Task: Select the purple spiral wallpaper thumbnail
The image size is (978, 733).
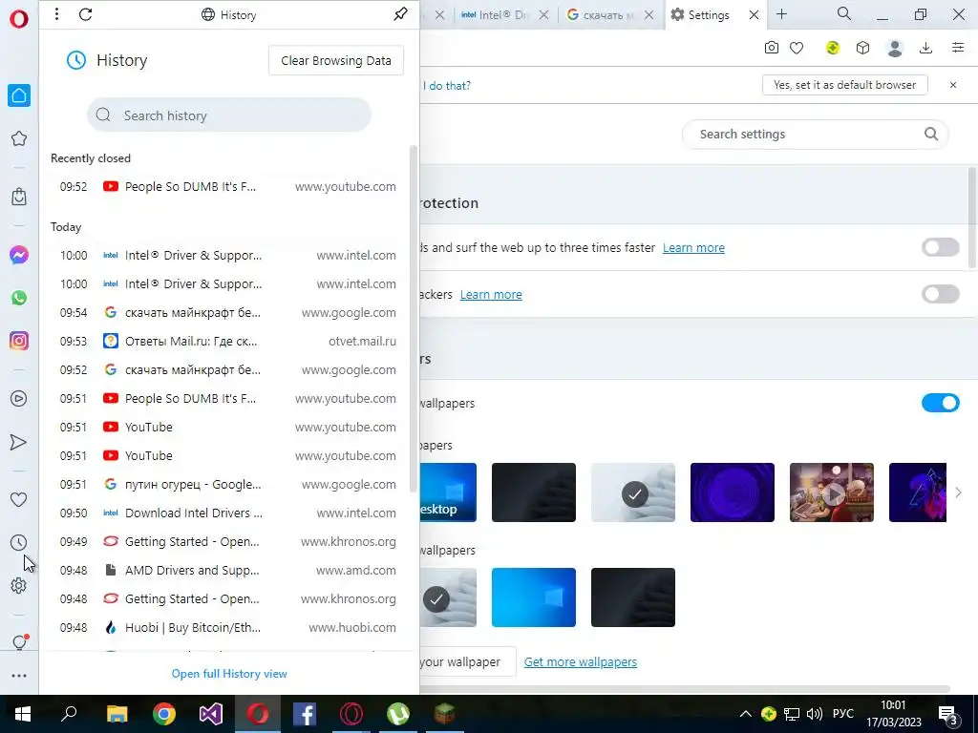Action: point(733,492)
